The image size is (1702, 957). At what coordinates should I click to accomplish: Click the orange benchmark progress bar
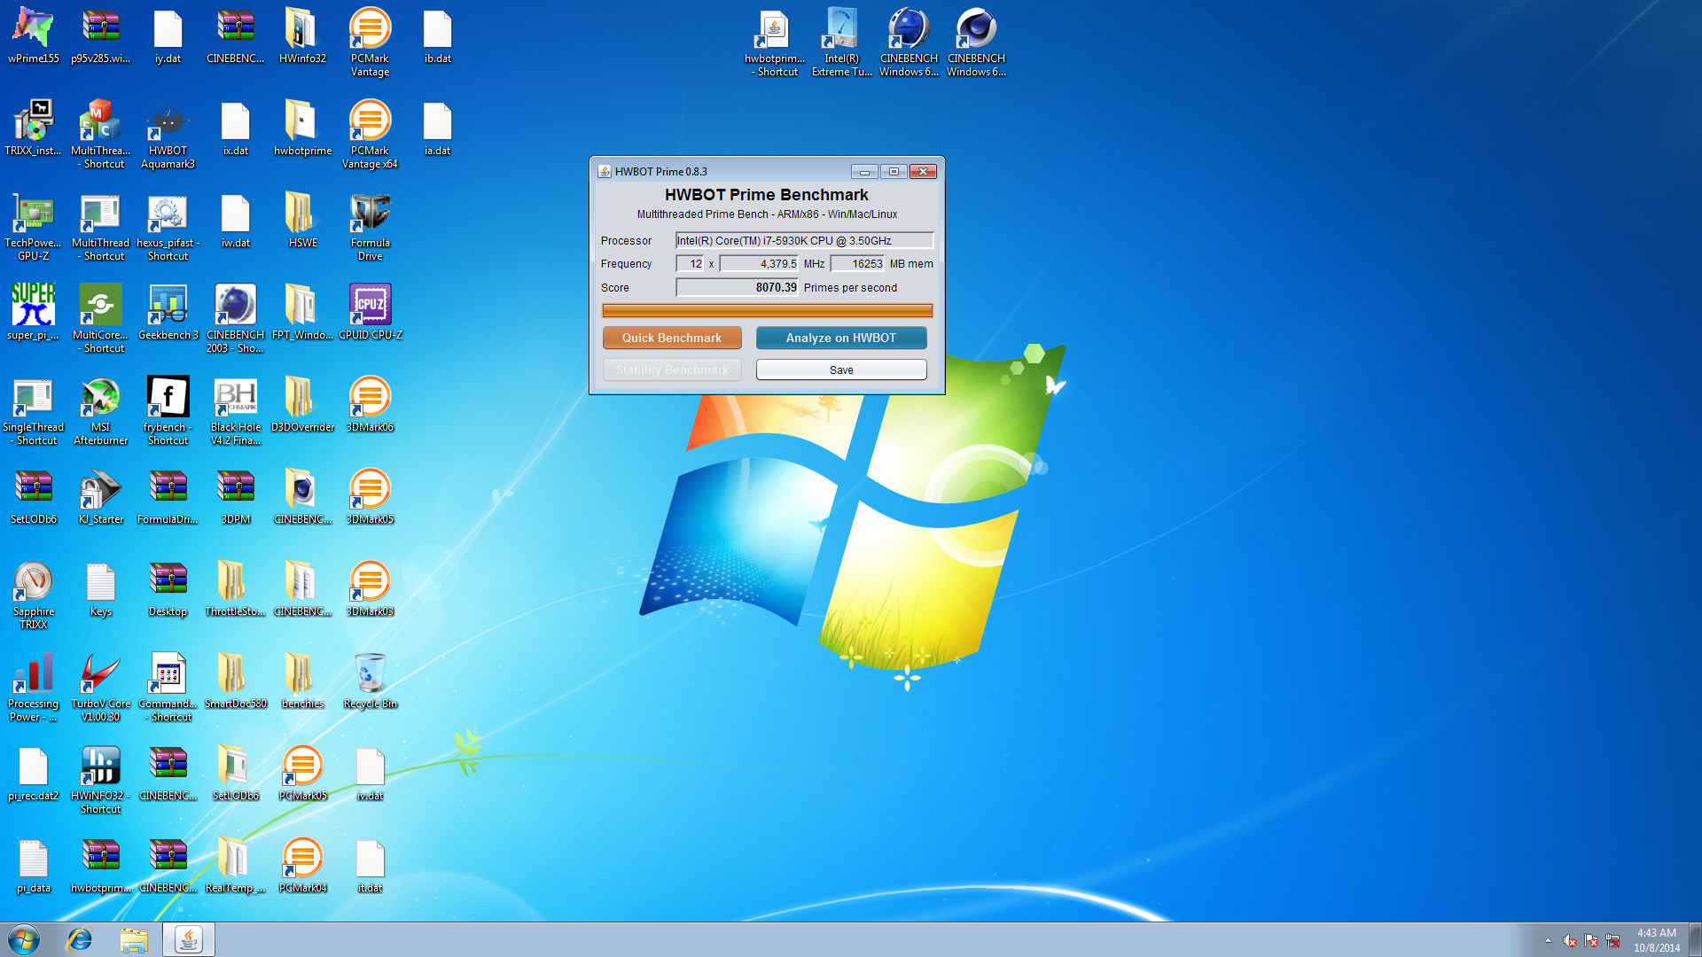pyautogui.click(x=767, y=310)
